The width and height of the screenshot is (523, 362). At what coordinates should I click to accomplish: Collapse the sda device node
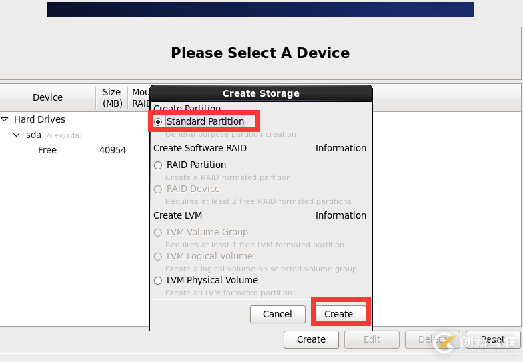[16, 135]
